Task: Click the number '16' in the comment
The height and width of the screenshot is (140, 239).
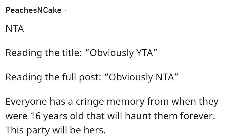Action: 36,116
